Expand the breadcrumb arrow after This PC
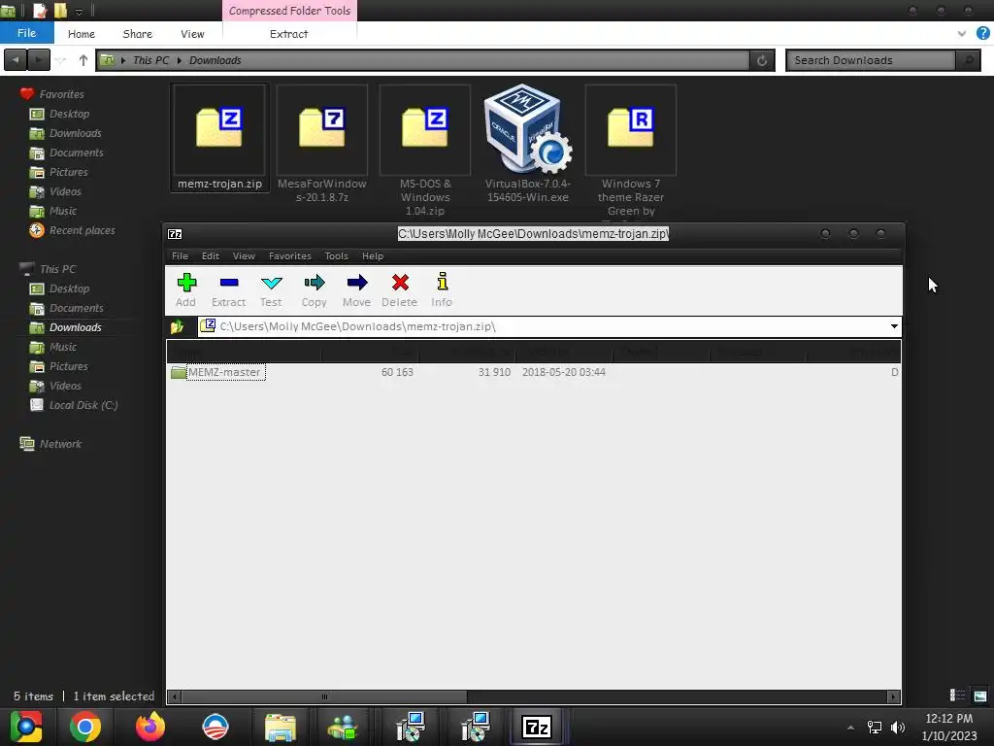Image resolution: width=994 pixels, height=746 pixels. tap(180, 60)
